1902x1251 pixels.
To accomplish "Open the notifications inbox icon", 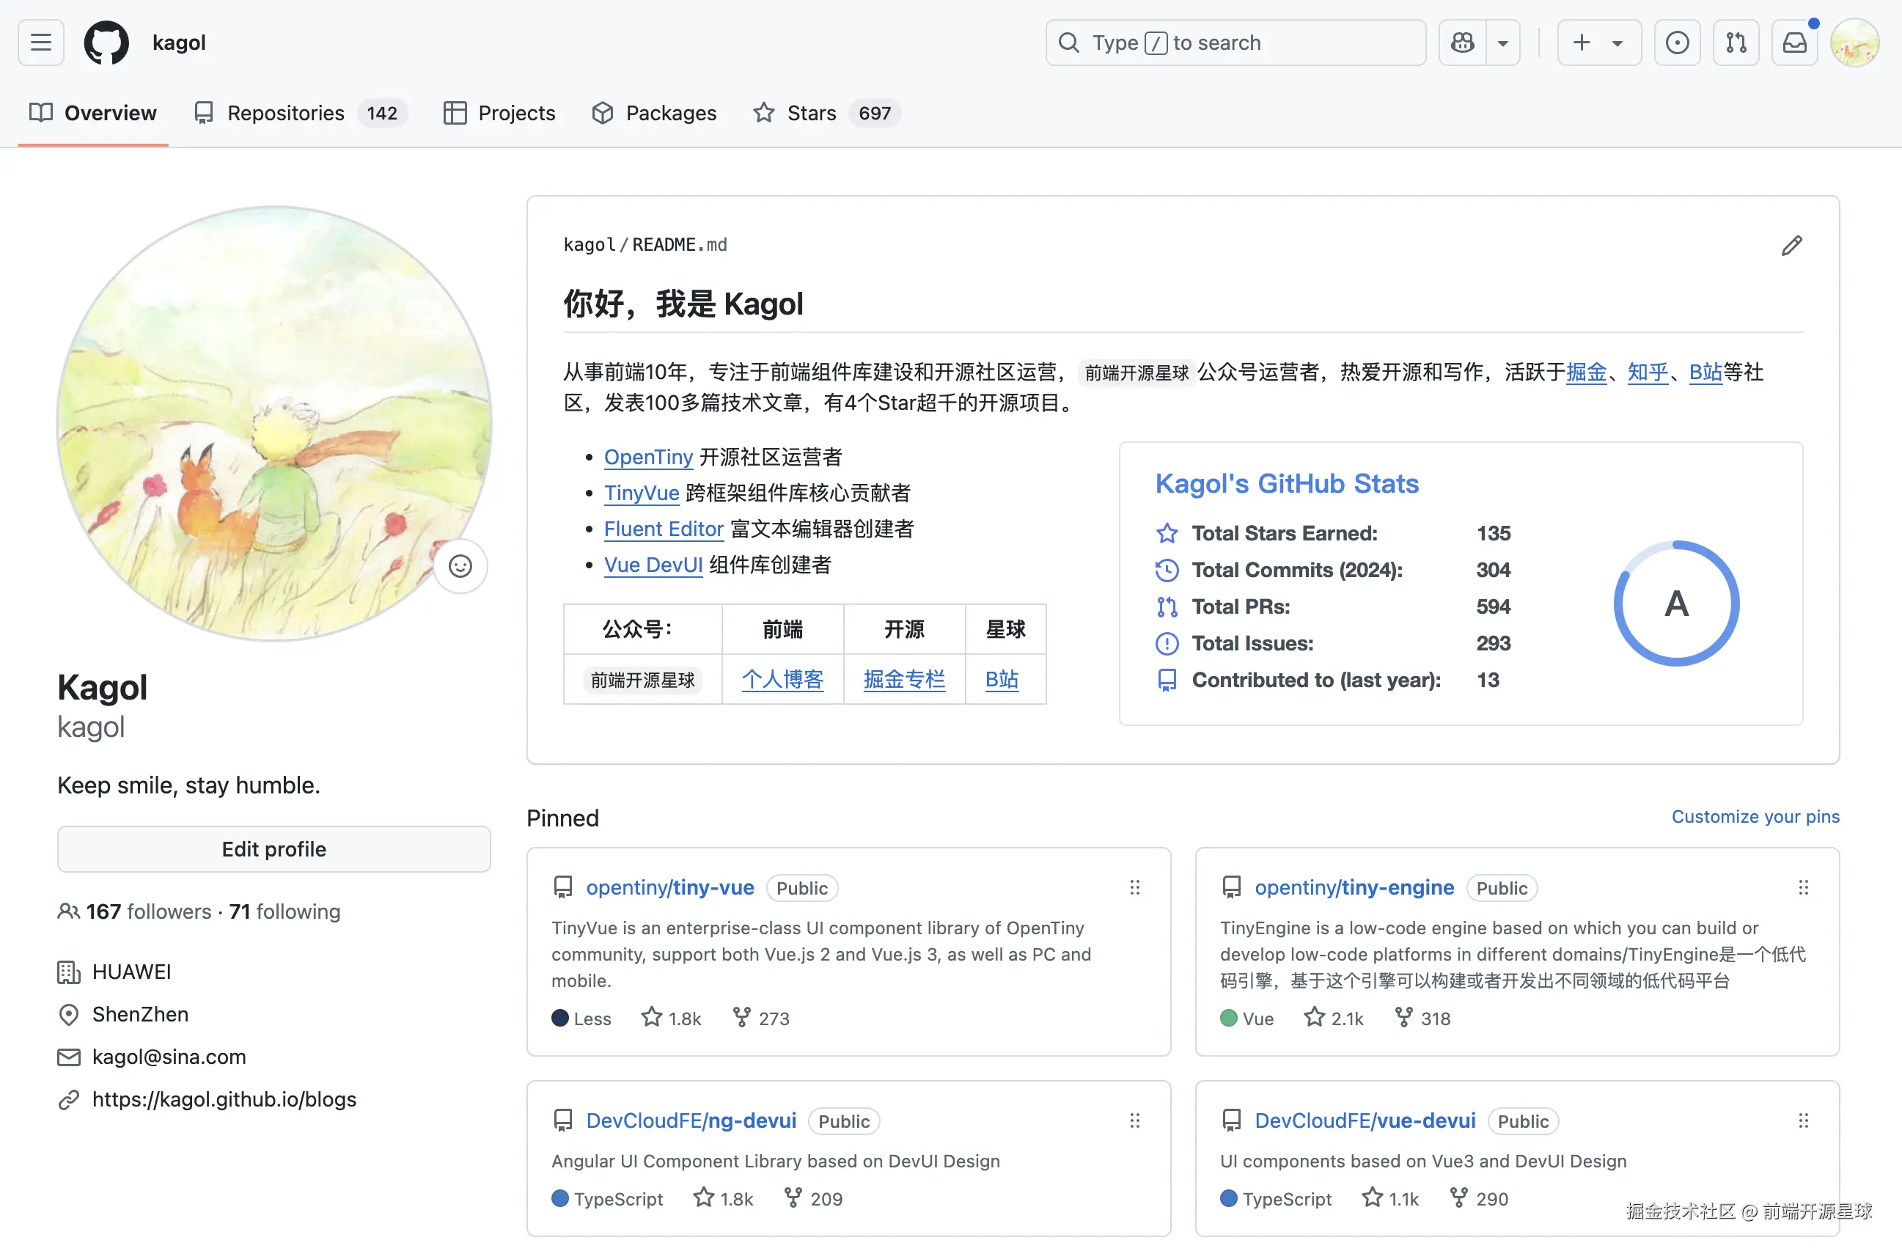I will click(1795, 43).
